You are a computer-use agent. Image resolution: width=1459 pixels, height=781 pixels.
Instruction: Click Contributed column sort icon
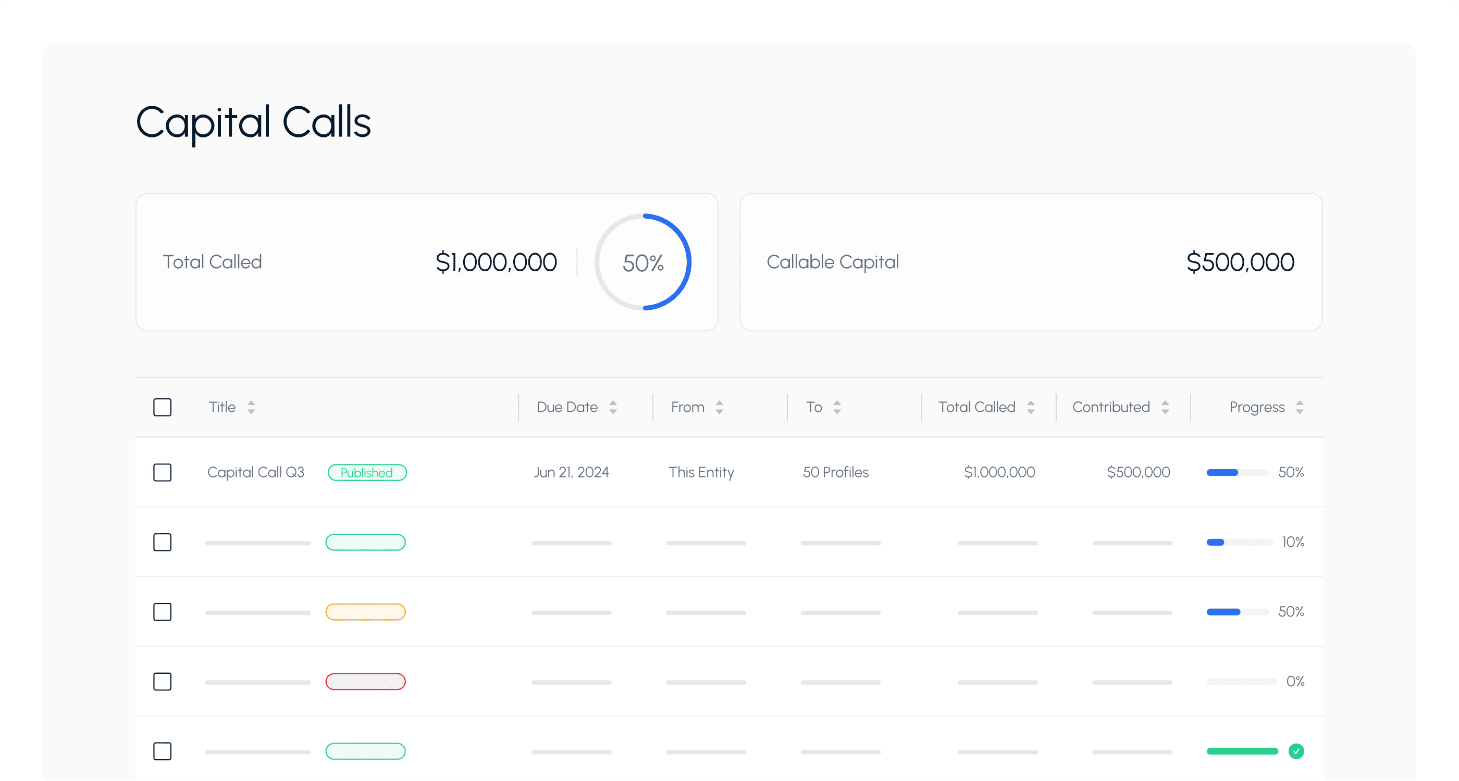tap(1165, 408)
